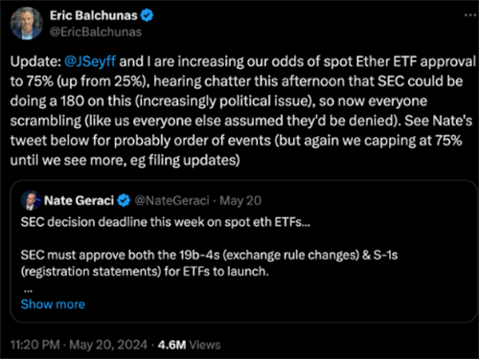This screenshot has width=479, height=359.
Task: Open the @JSeyff mention link
Action: coord(90,61)
